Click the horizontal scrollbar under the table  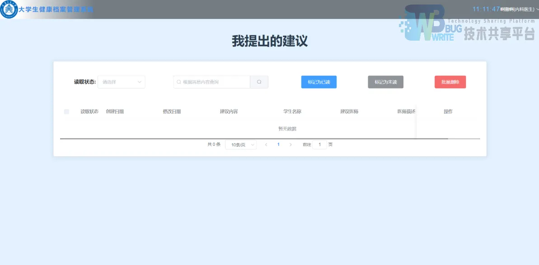[253, 138]
